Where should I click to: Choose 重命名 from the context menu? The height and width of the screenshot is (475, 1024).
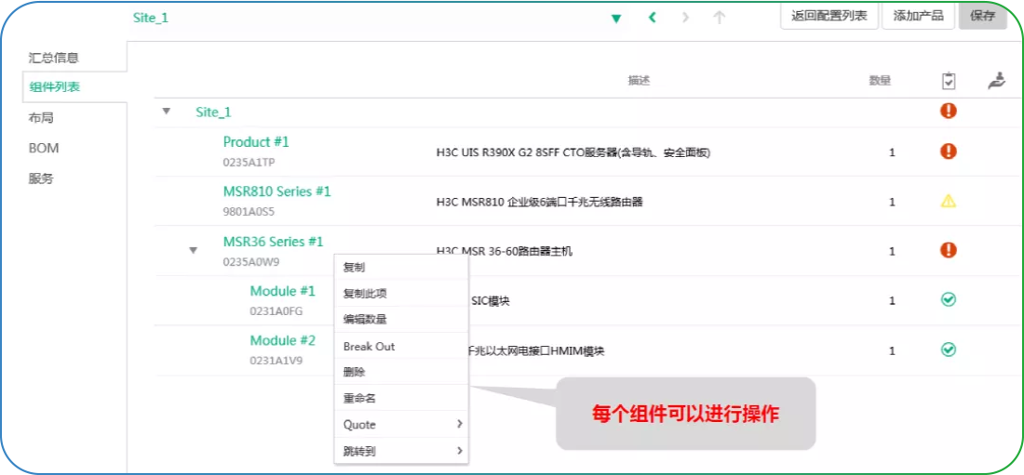[x=401, y=398]
